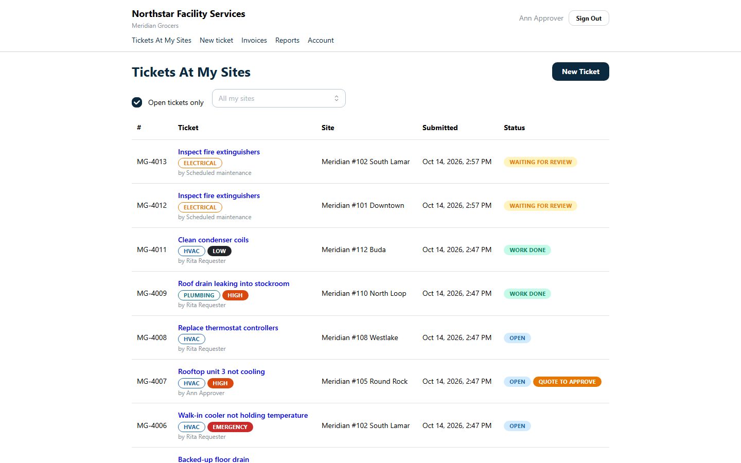
Task: Open Roof drain leaking into stockroom ticket
Action: (x=234, y=283)
